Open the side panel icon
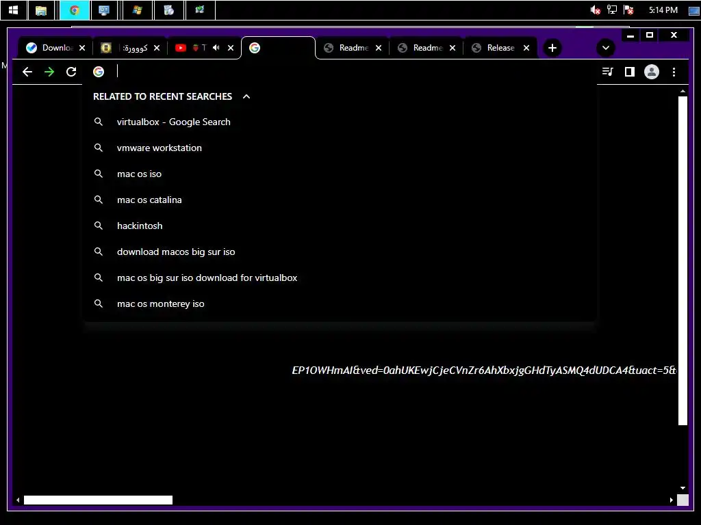Screen dimensions: 701x525 [630, 71]
